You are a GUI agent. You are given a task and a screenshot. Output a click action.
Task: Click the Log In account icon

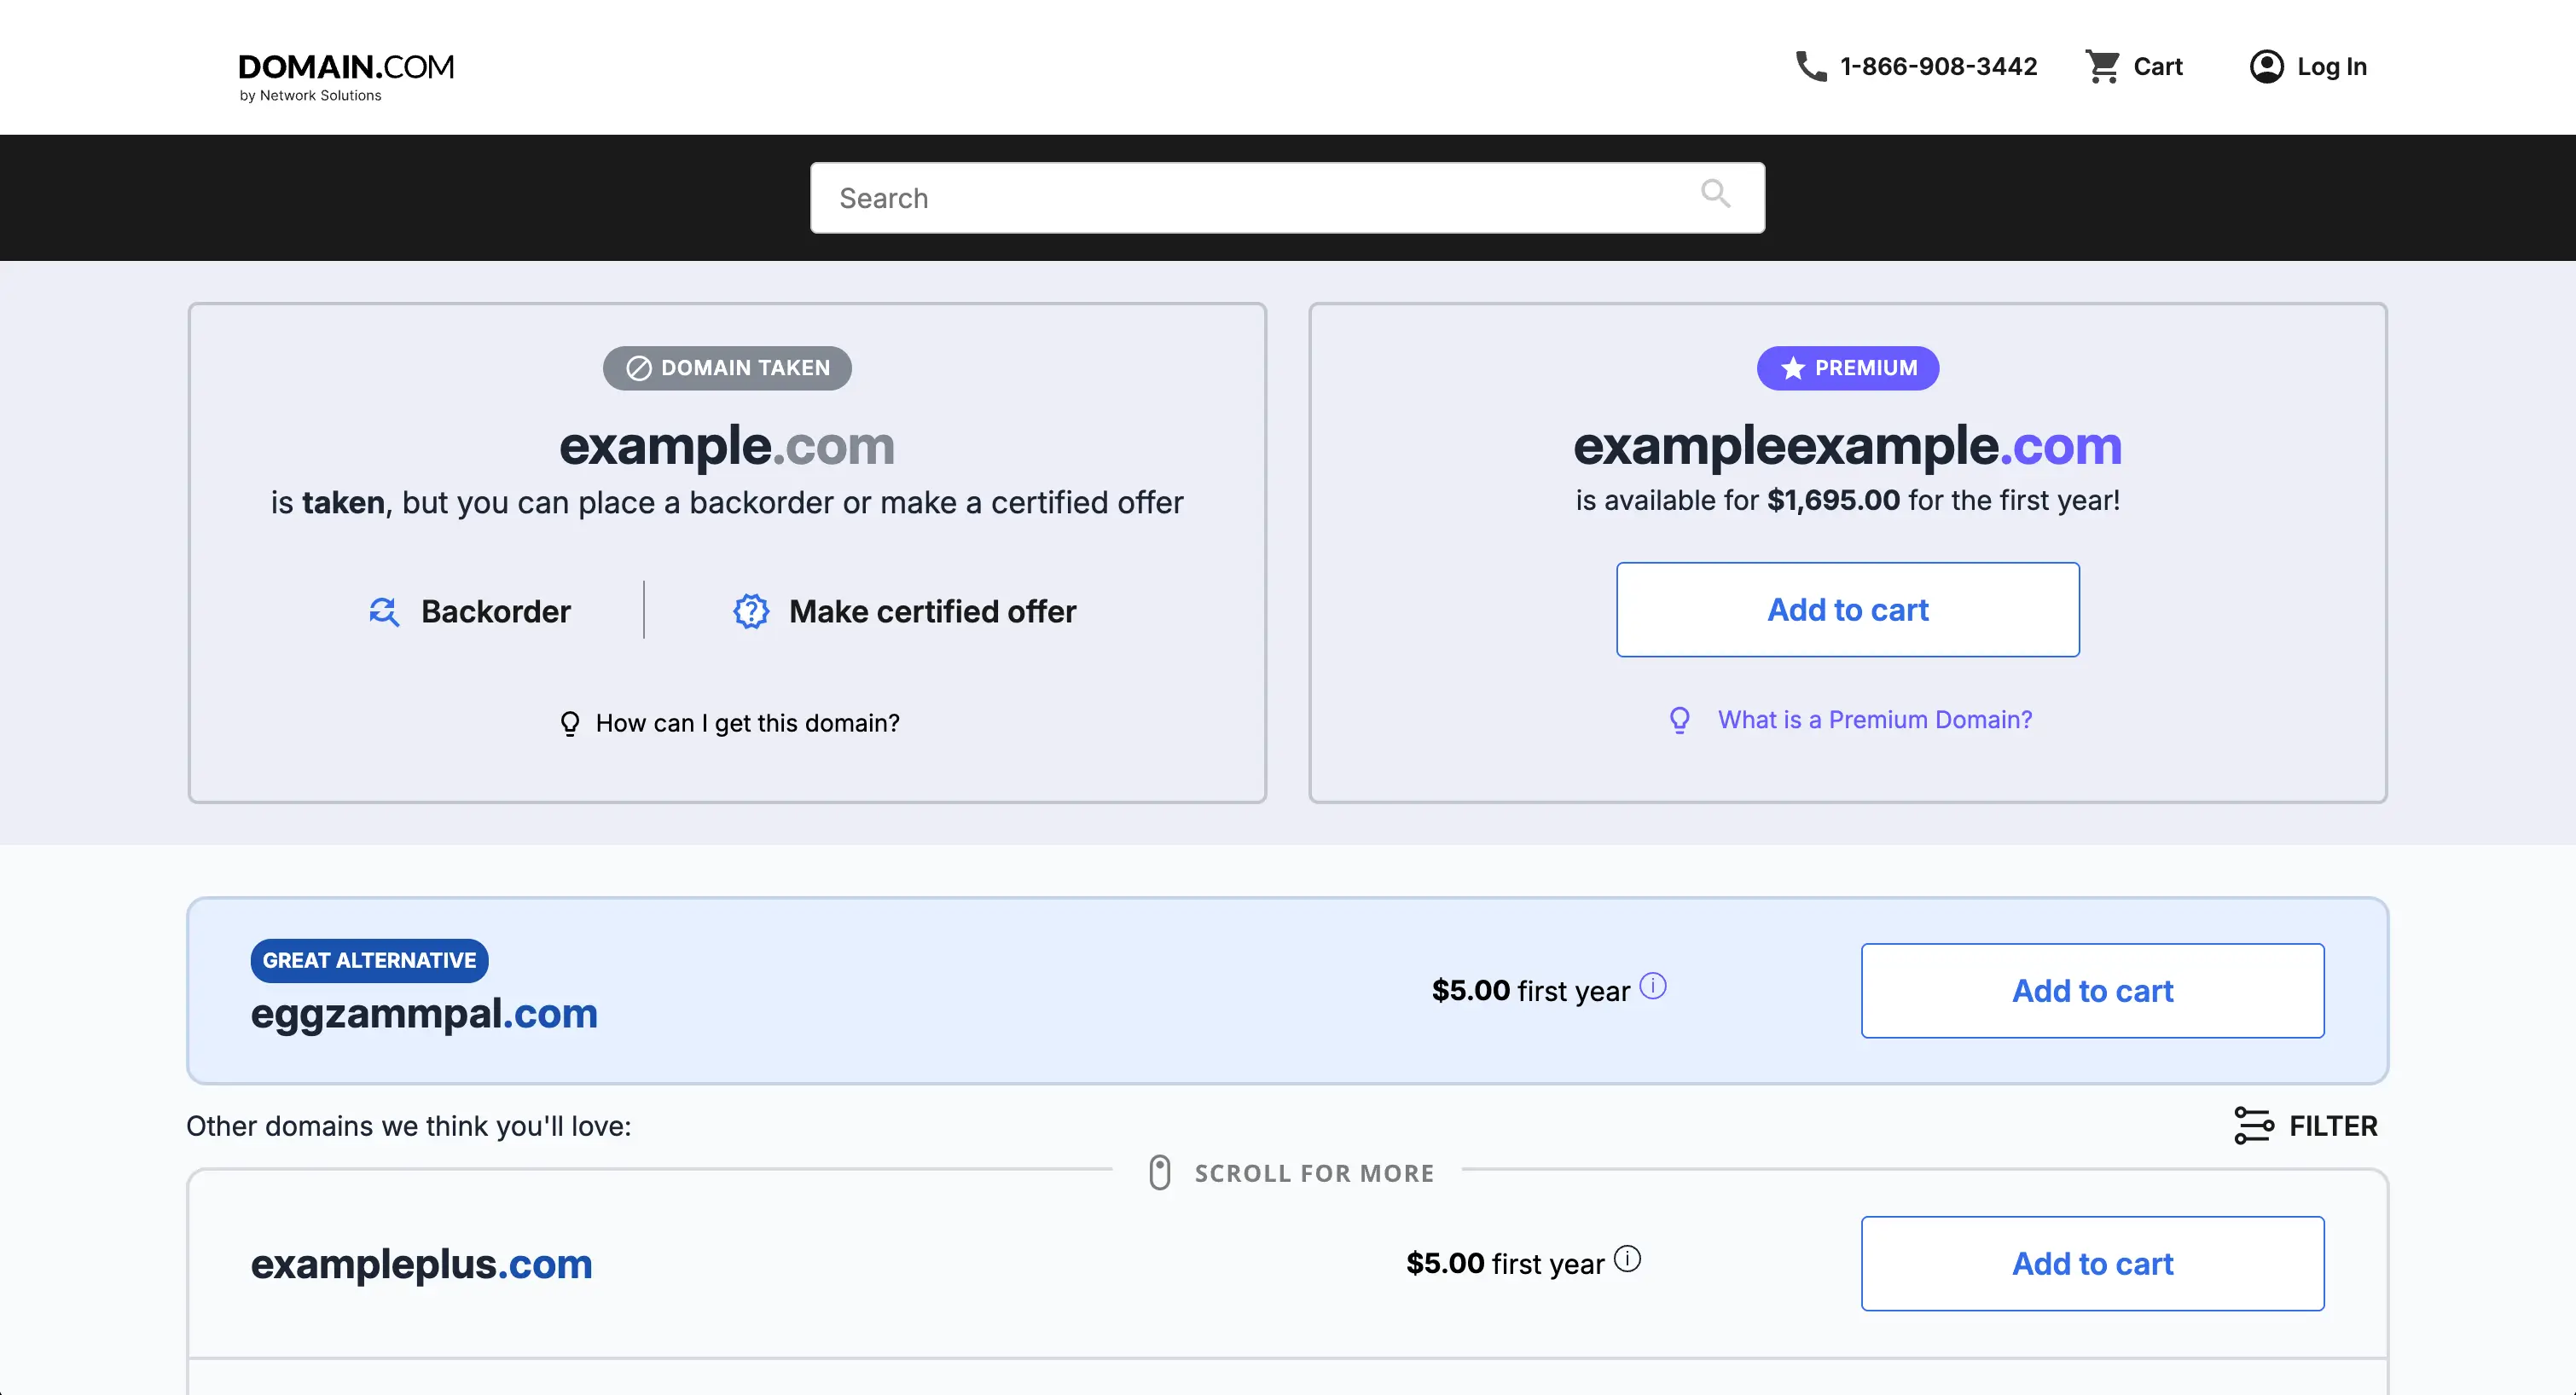[x=2268, y=65]
